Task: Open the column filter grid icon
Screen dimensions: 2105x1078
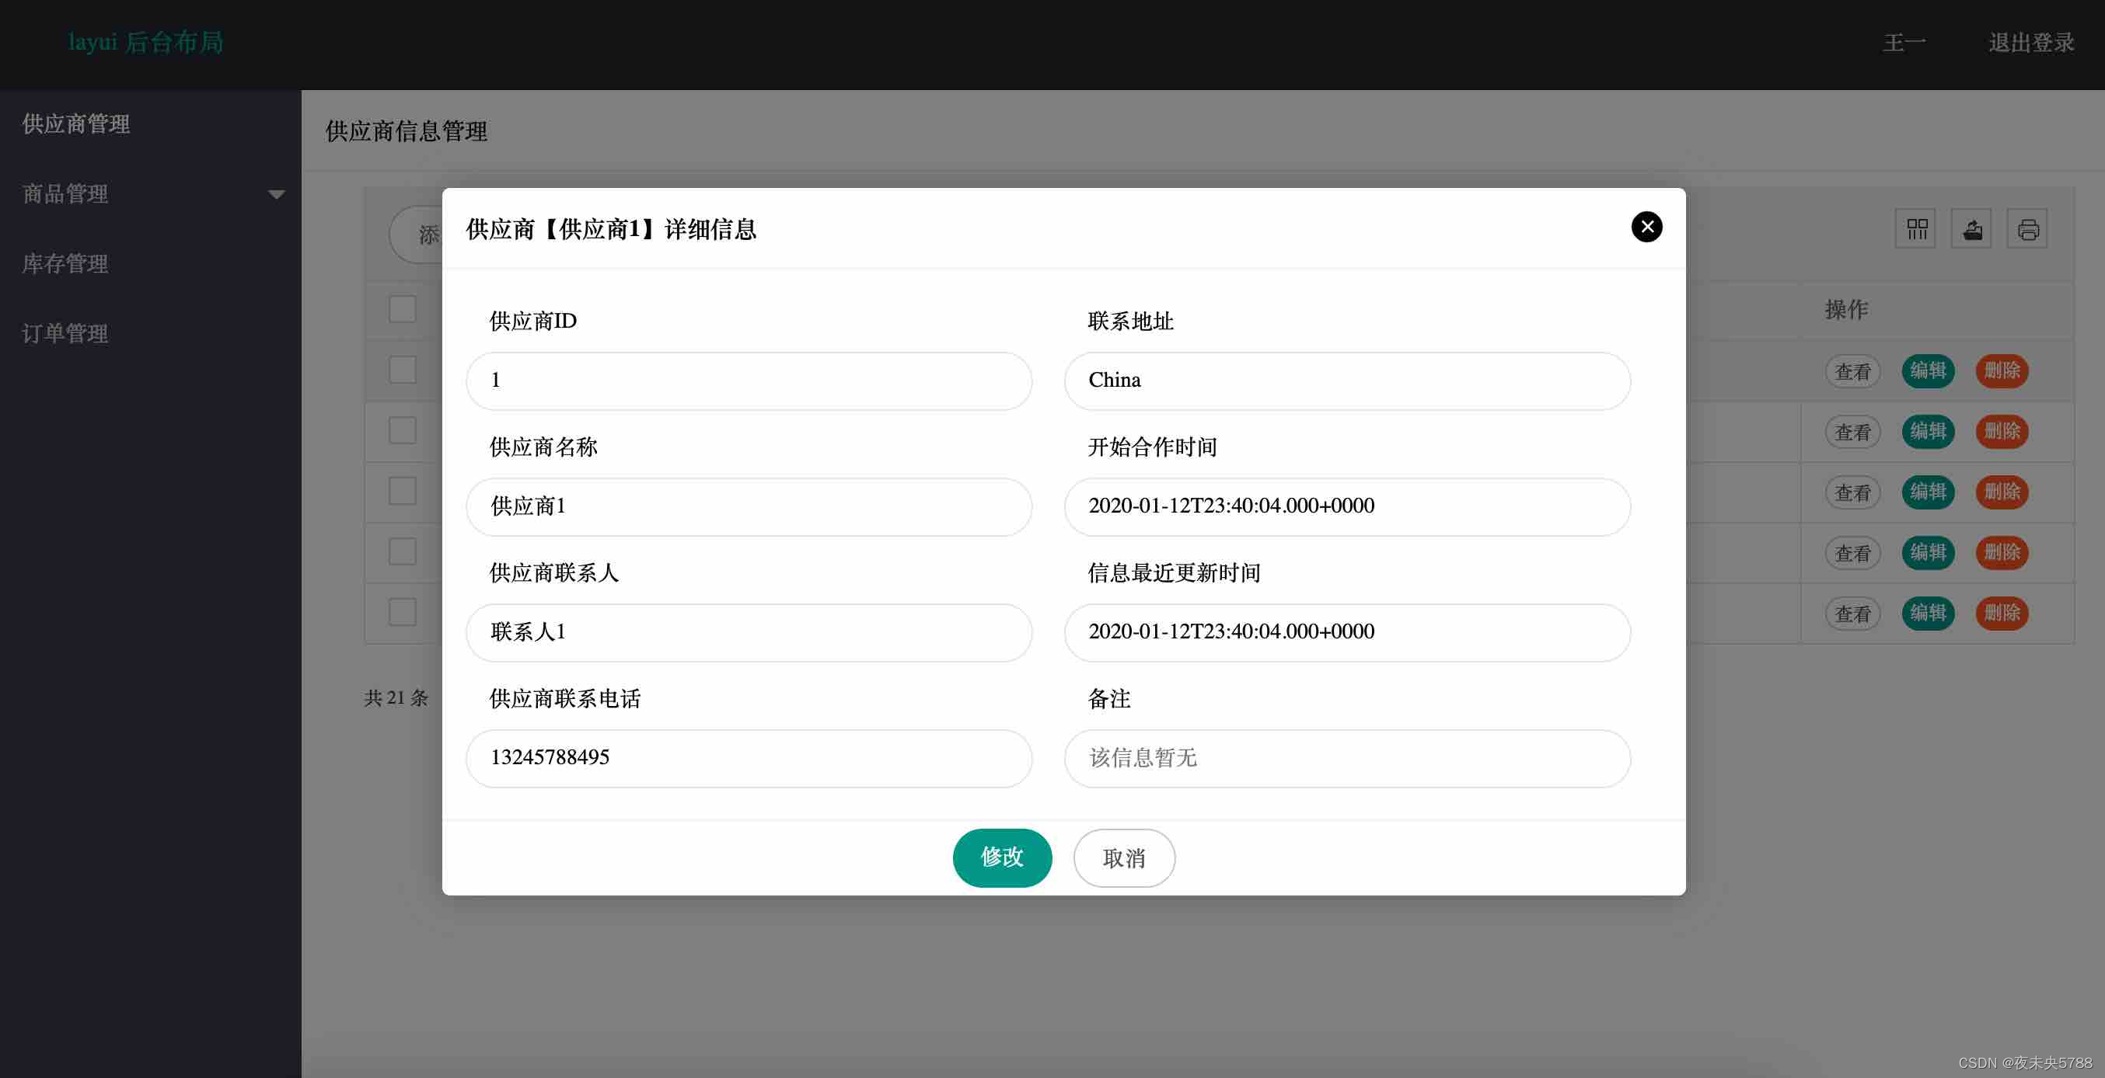Action: click(1916, 229)
